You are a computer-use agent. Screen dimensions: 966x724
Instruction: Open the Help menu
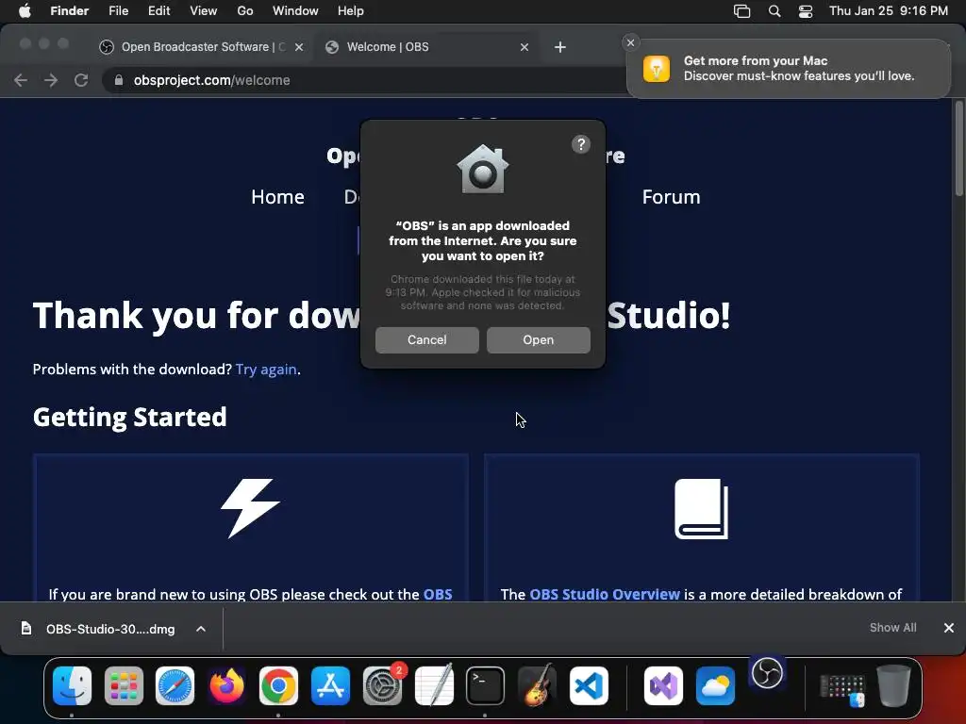(351, 11)
